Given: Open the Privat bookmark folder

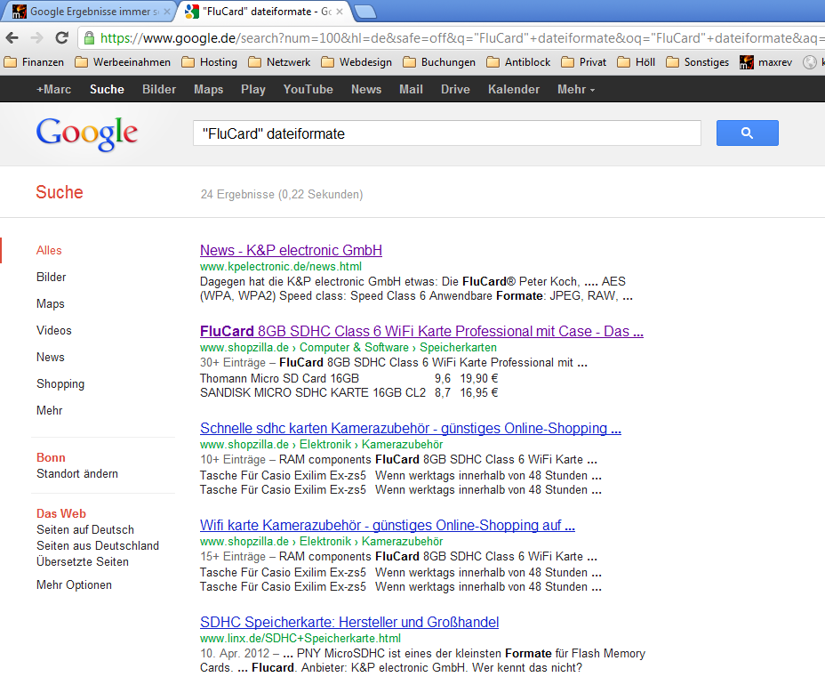Looking at the screenshot, I should (584, 62).
